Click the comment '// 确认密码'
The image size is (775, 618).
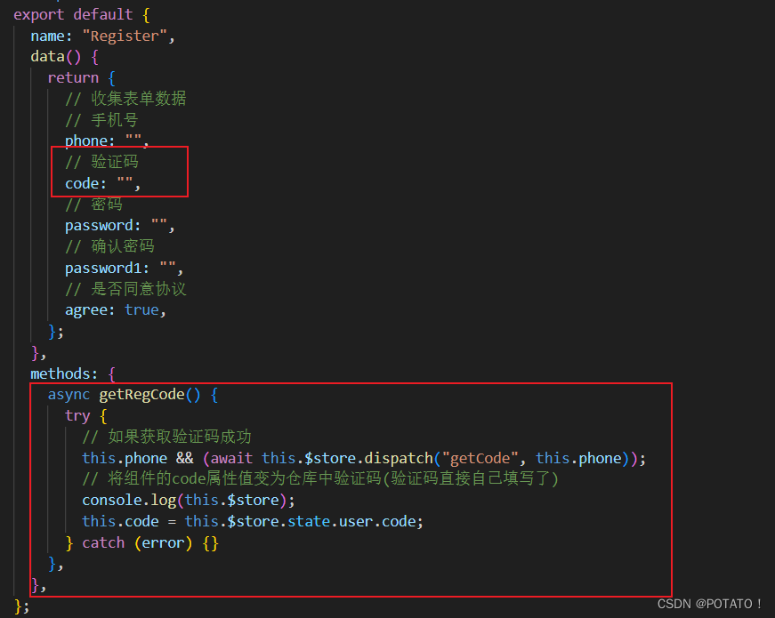109,246
